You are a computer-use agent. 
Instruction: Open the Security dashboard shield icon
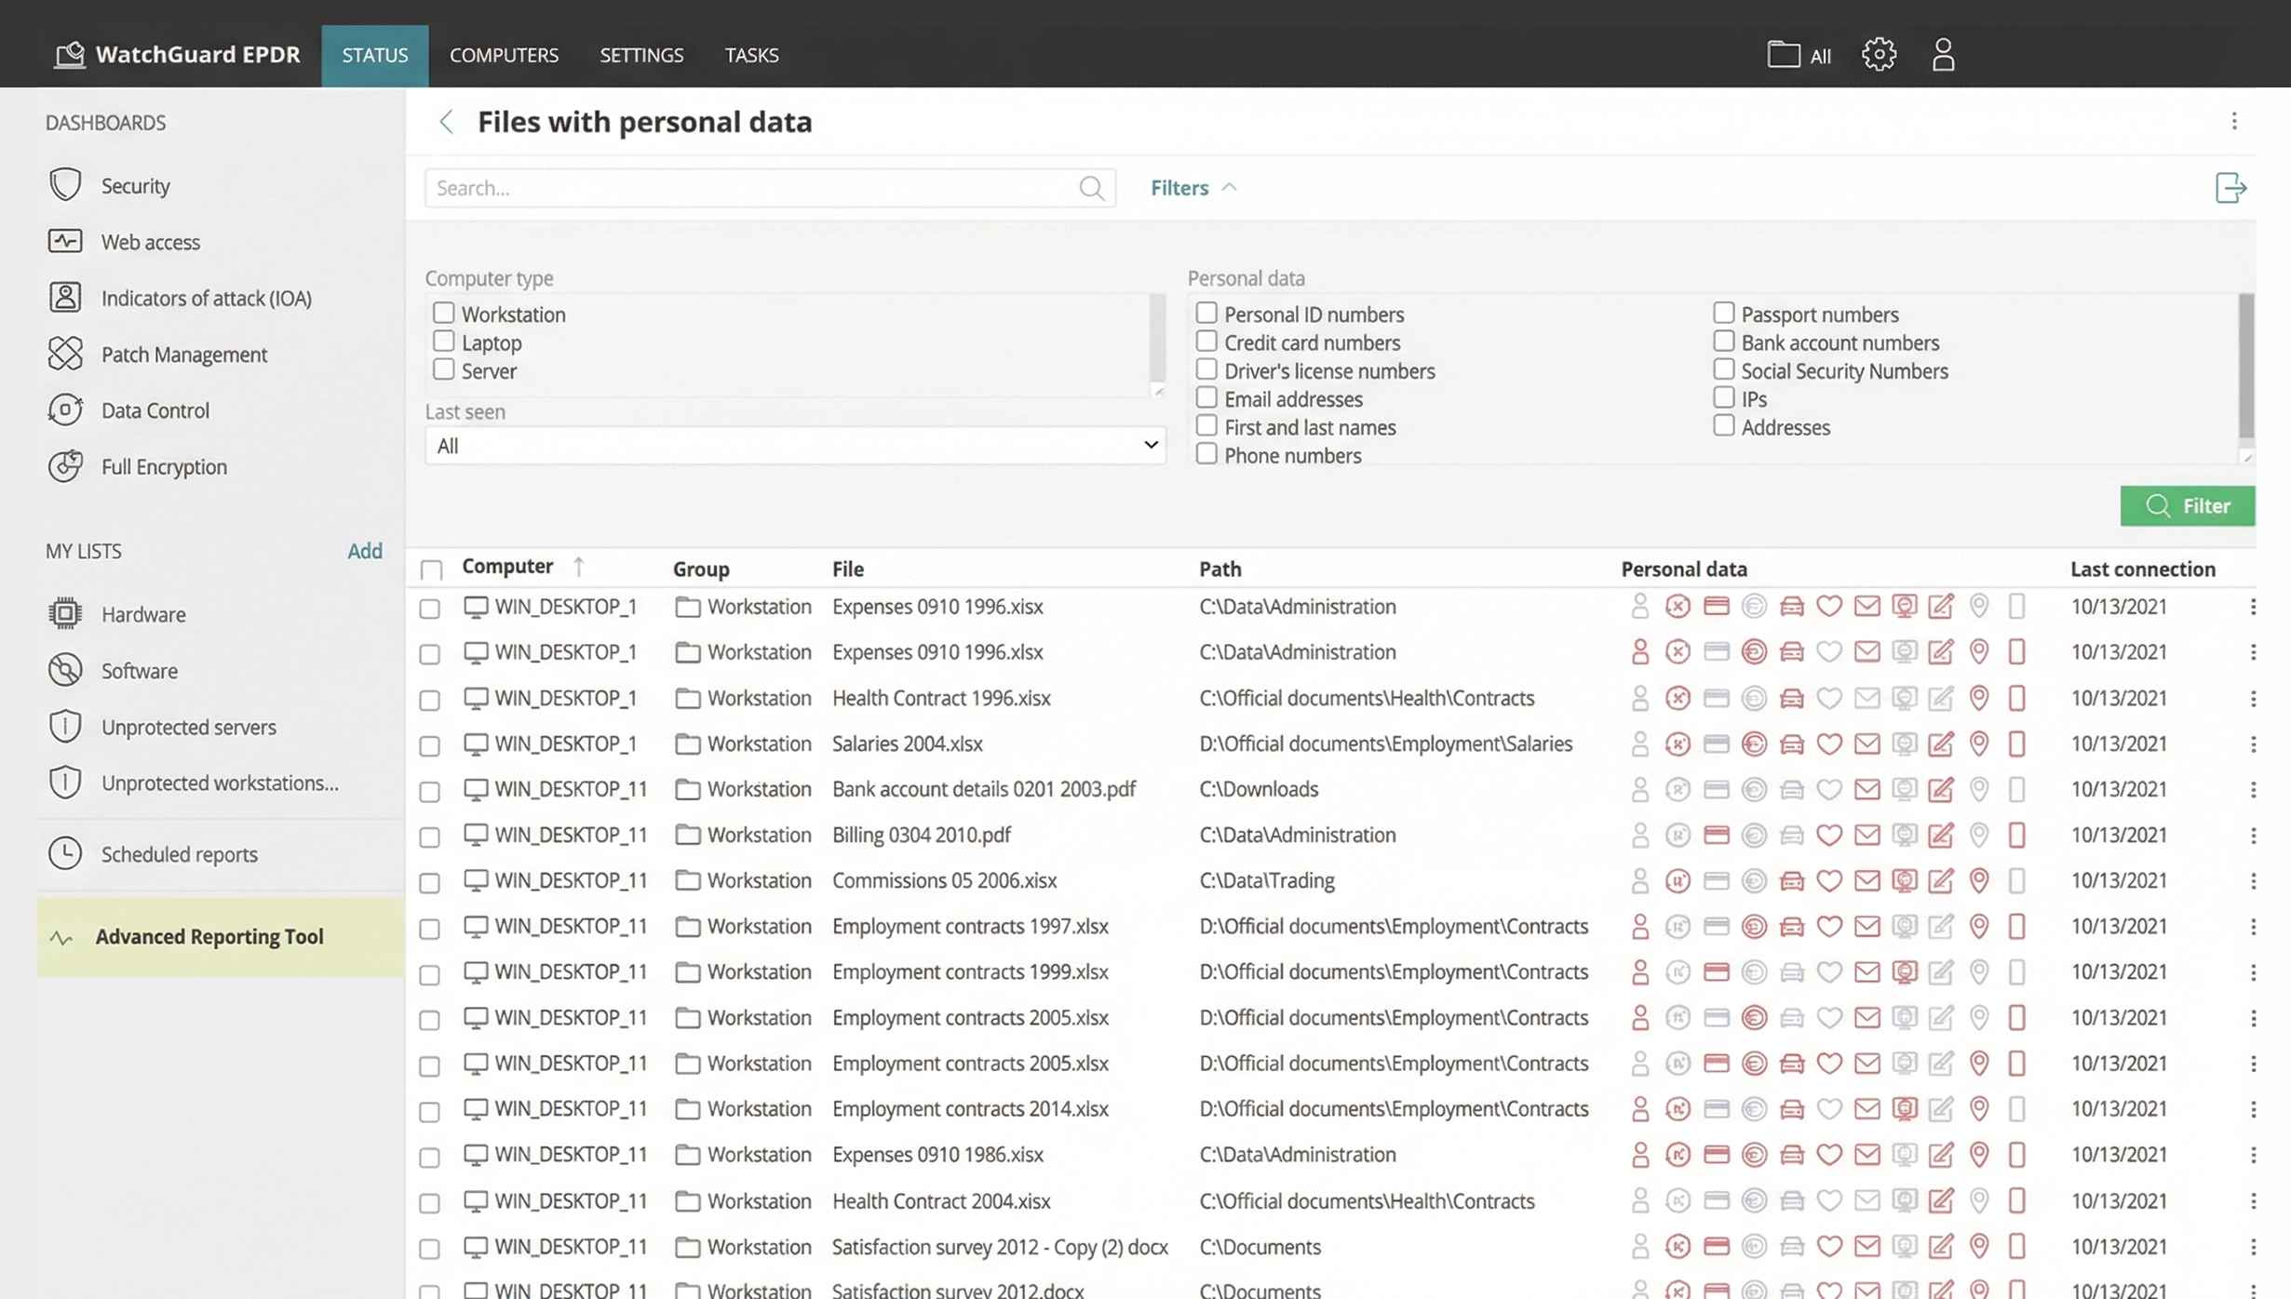65,185
